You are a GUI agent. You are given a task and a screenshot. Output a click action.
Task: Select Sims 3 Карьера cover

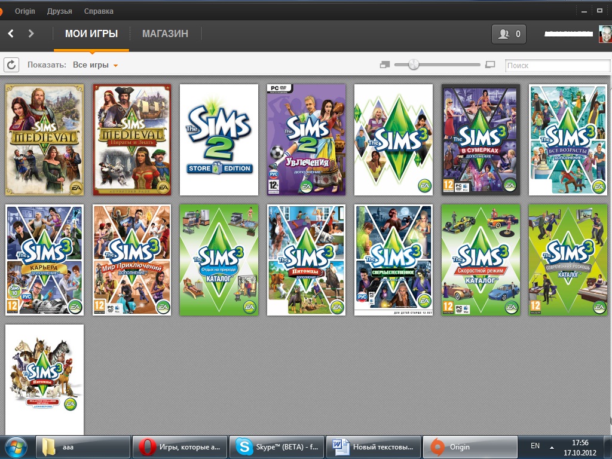coord(44,260)
